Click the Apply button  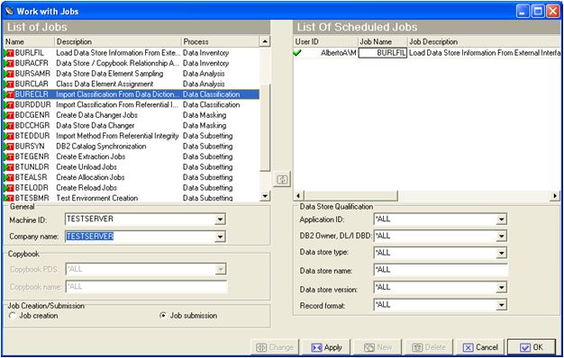(326, 347)
